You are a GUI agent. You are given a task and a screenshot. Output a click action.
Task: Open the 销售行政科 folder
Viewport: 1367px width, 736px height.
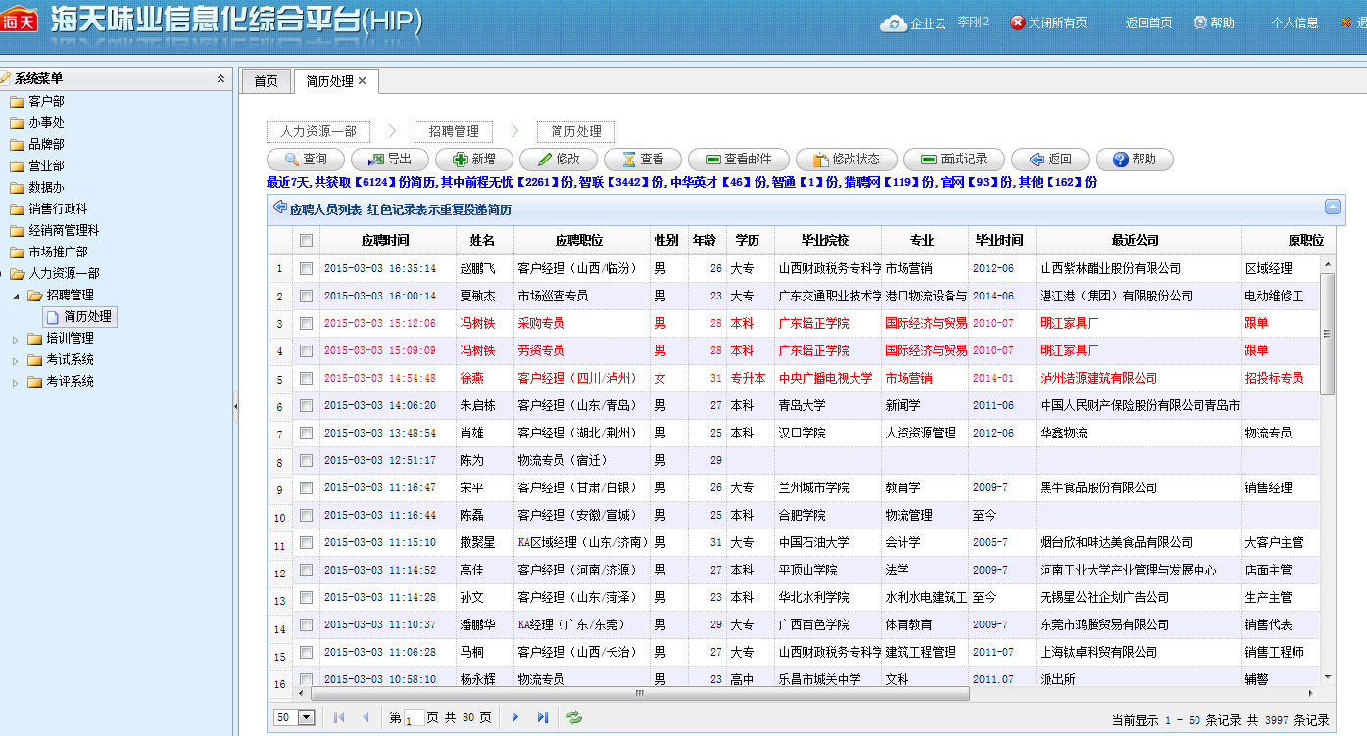pyautogui.click(x=49, y=208)
